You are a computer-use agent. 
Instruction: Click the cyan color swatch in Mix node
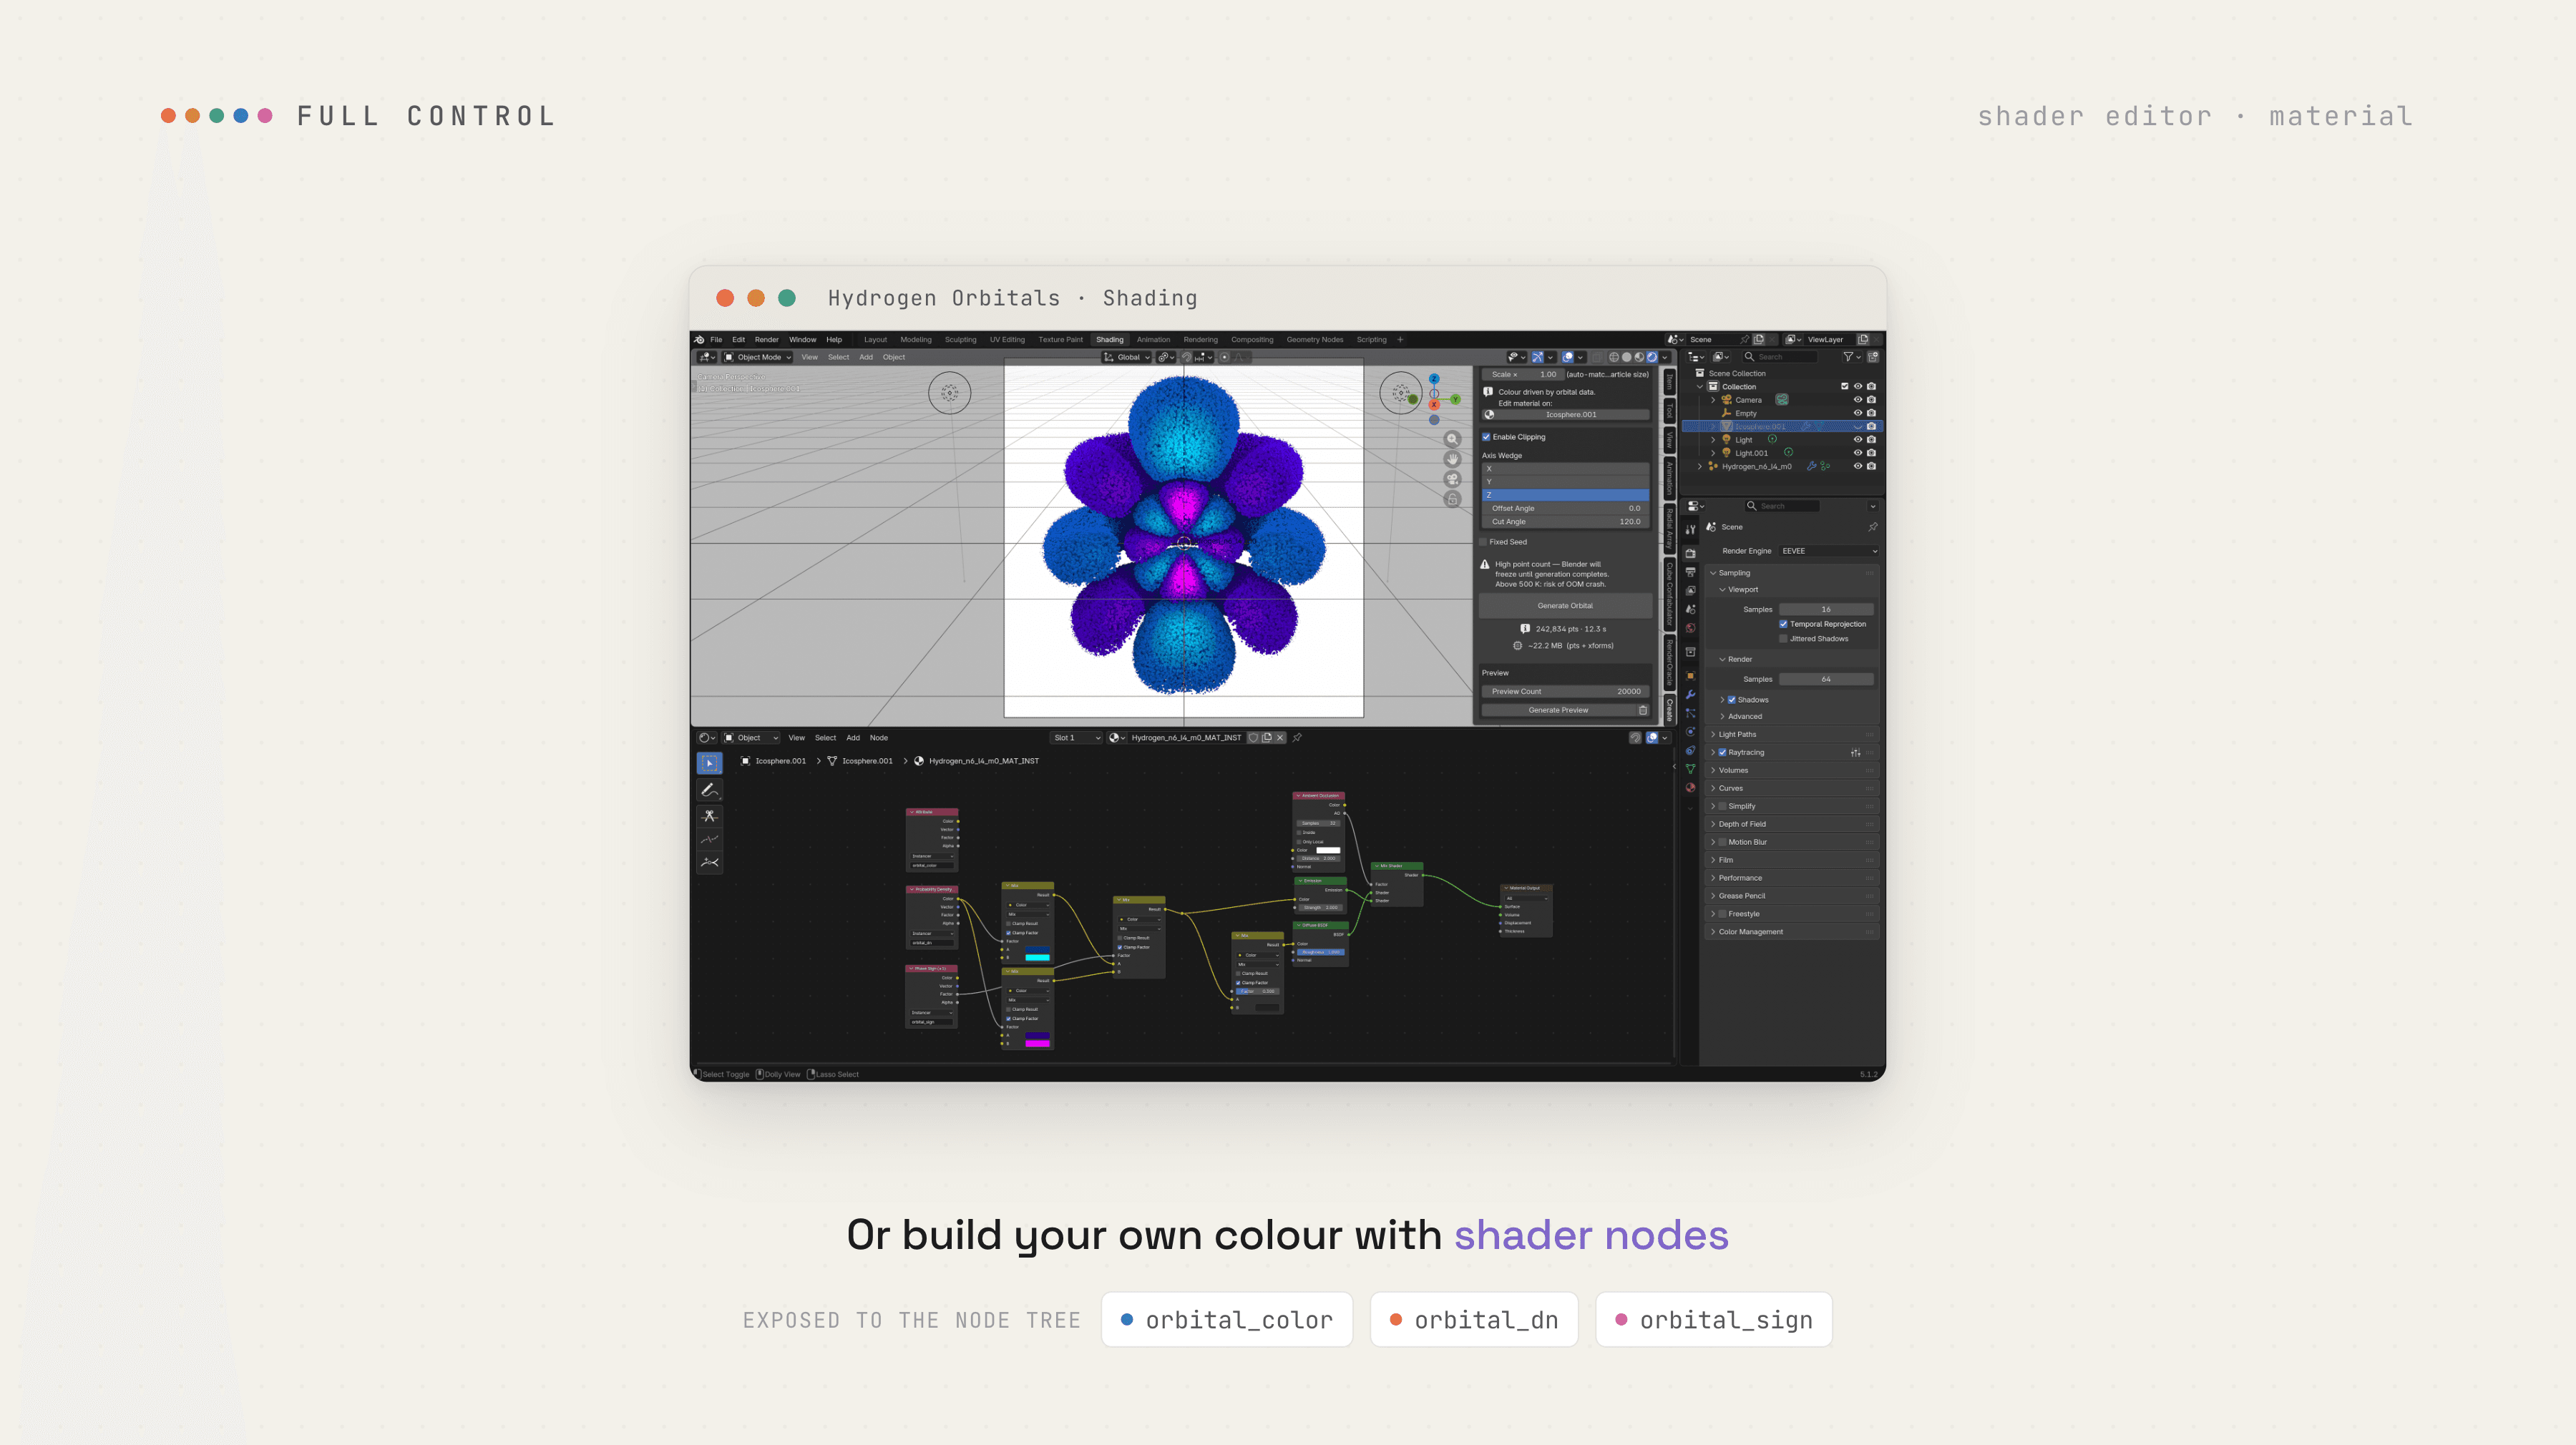pyautogui.click(x=1038, y=958)
